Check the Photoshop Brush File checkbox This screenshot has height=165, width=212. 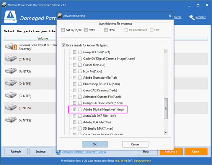tap(74, 84)
